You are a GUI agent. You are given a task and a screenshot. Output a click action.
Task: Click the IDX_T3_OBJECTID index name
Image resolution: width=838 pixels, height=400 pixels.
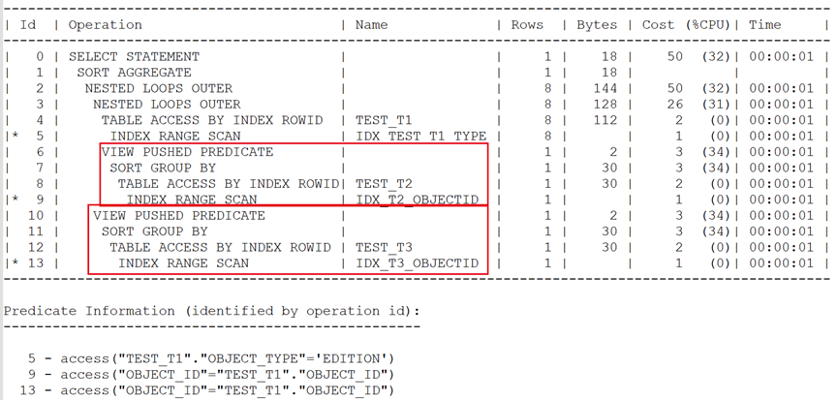click(x=417, y=263)
